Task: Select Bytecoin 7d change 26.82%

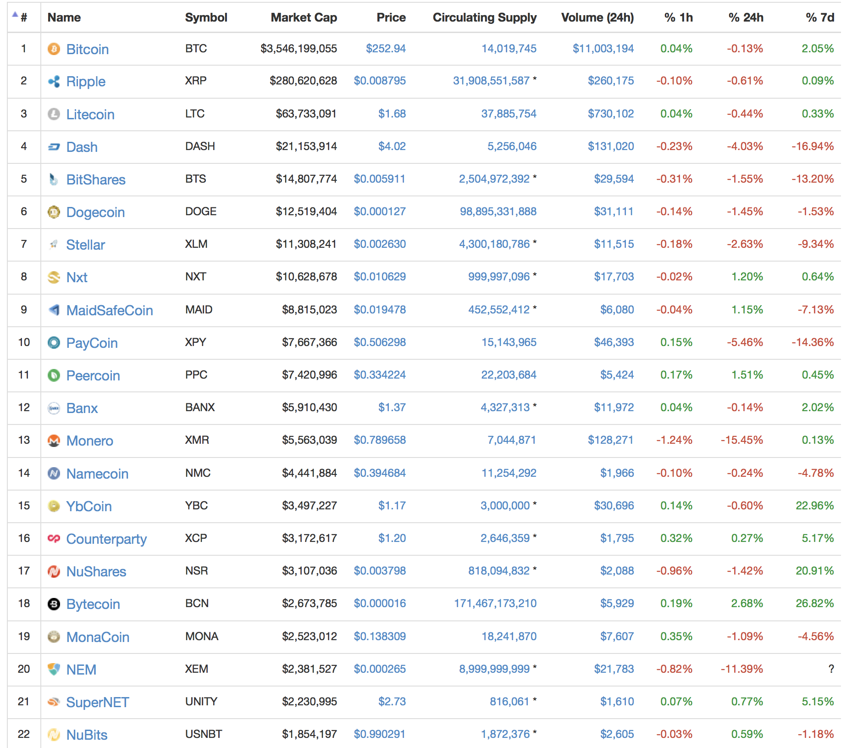Action: pos(815,603)
